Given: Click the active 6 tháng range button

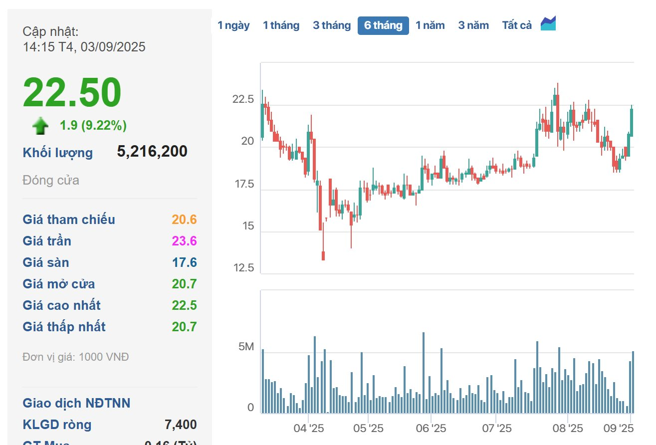Looking at the screenshot, I should [x=383, y=25].
